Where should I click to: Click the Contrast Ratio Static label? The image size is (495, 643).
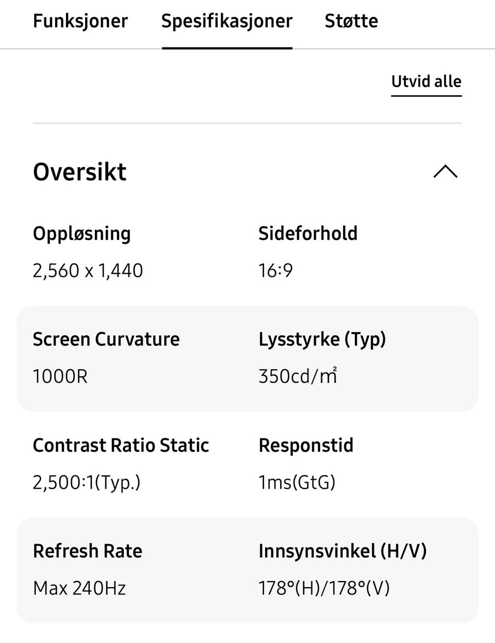(x=121, y=446)
